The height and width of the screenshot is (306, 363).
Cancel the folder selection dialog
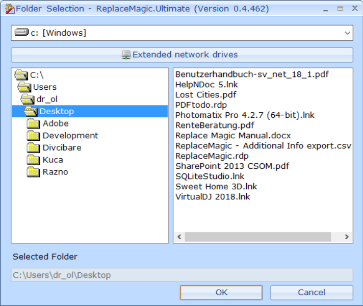coord(312,292)
